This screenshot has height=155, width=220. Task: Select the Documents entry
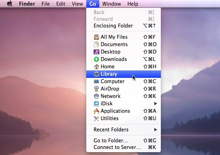click(x=124, y=44)
